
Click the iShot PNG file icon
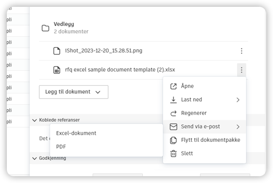[x=57, y=51]
